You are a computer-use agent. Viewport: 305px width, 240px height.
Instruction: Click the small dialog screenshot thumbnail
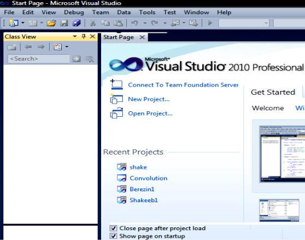(x=279, y=210)
